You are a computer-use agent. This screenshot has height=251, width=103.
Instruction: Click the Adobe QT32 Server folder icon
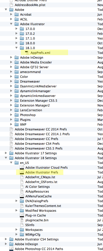click(17, 67)
